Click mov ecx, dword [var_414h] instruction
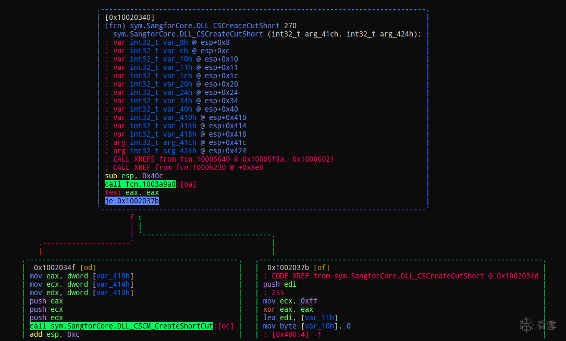Viewport: 566px width, 341px height. [82, 284]
